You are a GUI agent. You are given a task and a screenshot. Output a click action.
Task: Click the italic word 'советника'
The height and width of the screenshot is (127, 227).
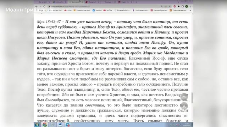(x=95, y=105)
